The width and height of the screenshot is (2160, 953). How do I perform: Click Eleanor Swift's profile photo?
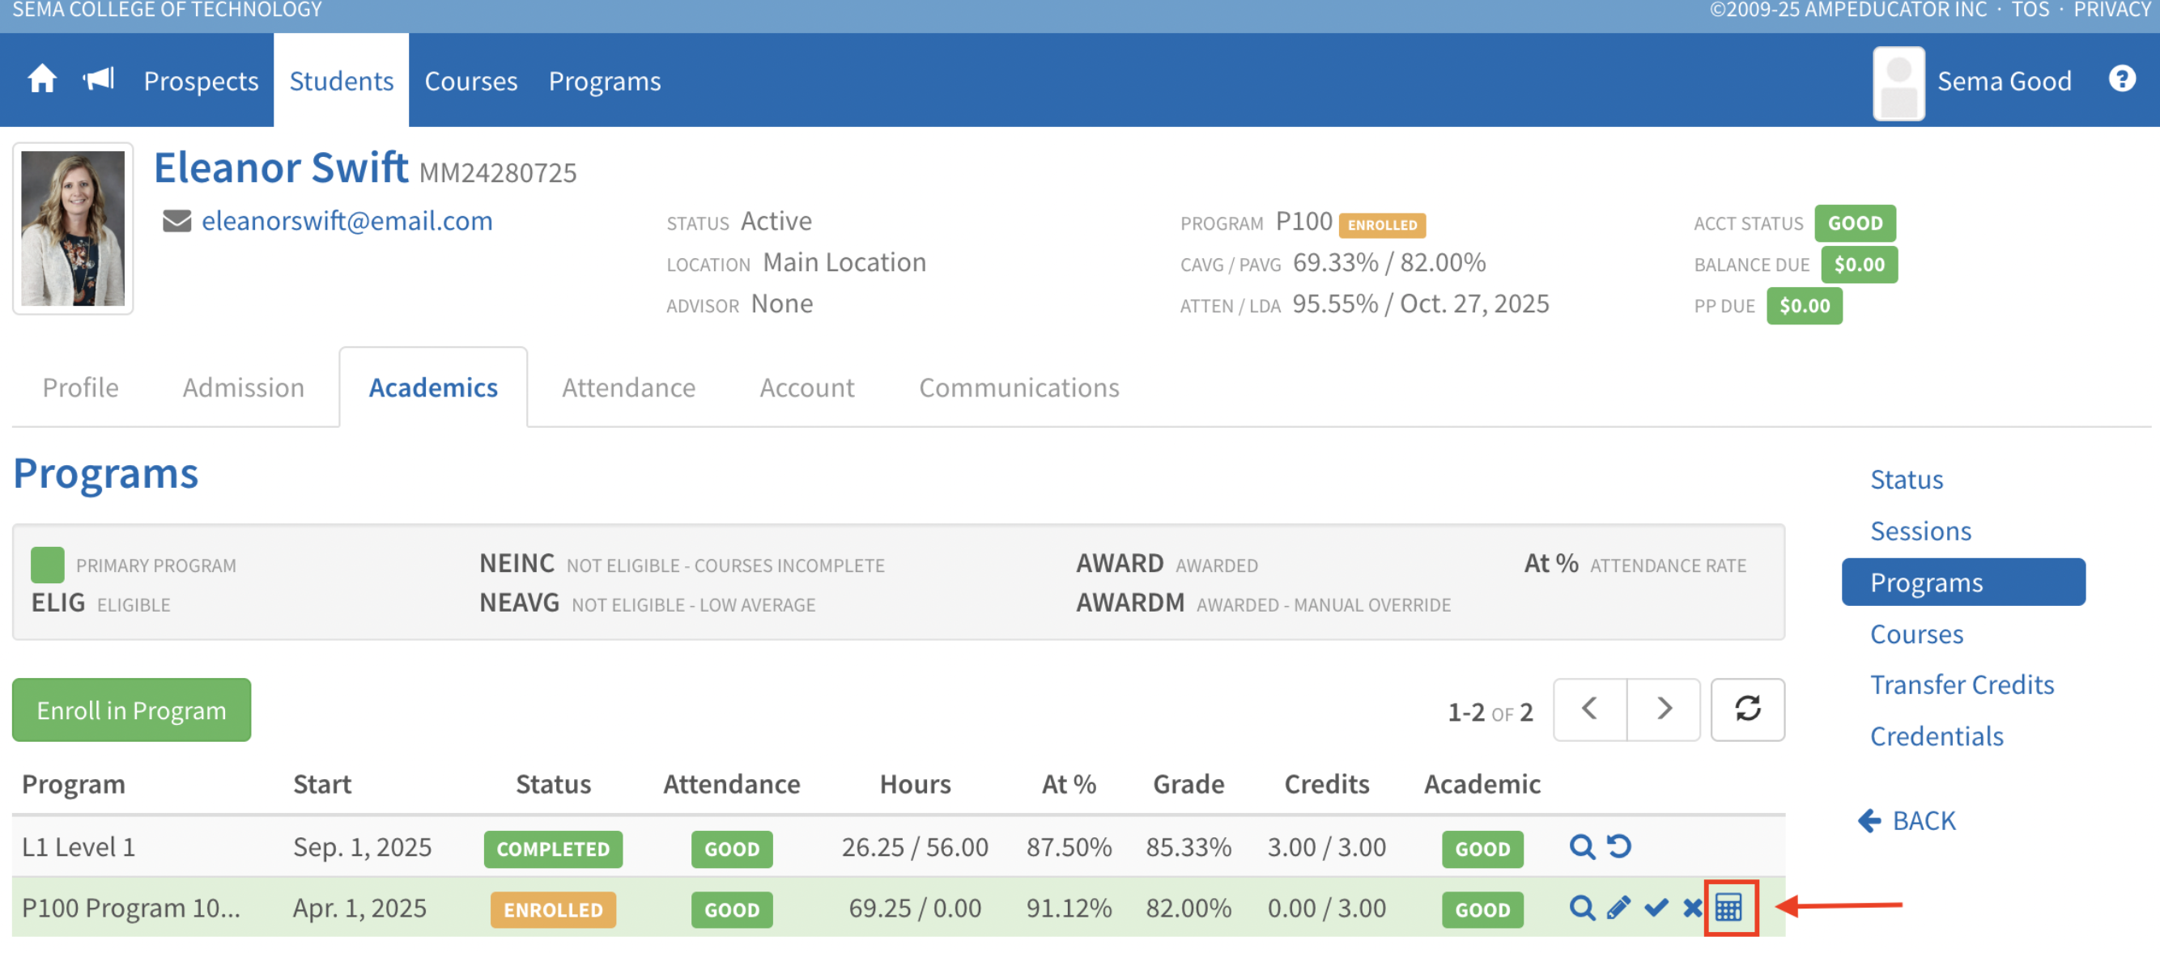(x=73, y=228)
